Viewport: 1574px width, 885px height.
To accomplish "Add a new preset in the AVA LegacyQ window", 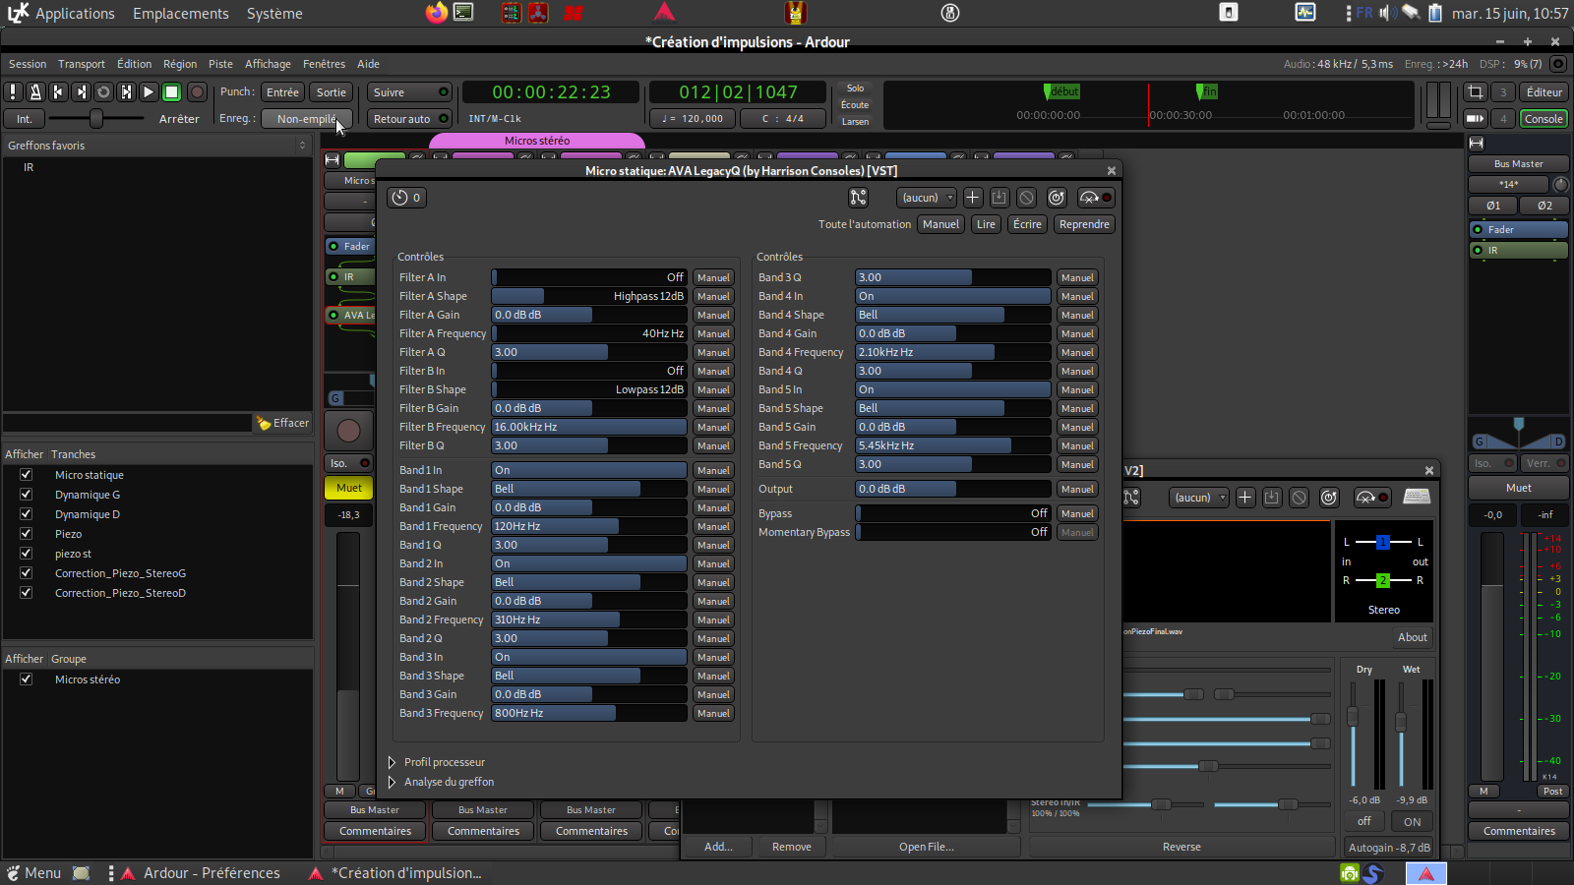I will (972, 198).
